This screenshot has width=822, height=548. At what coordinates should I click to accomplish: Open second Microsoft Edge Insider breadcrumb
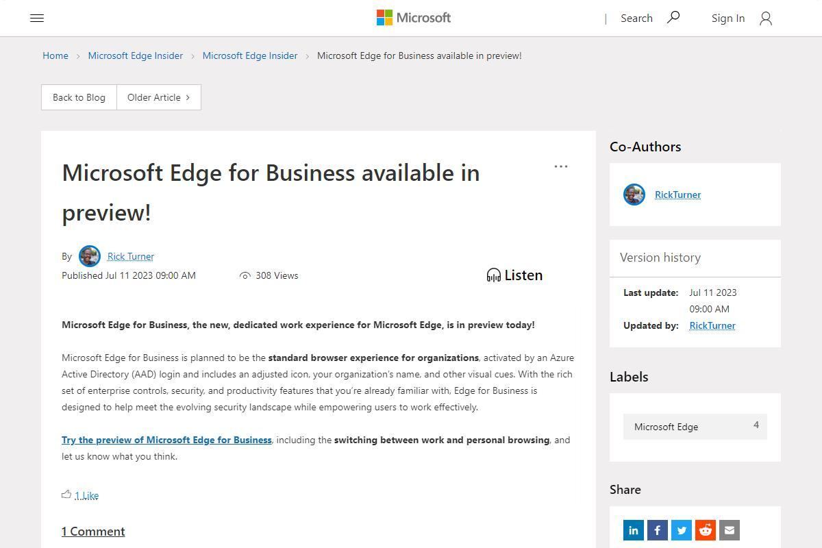(250, 55)
